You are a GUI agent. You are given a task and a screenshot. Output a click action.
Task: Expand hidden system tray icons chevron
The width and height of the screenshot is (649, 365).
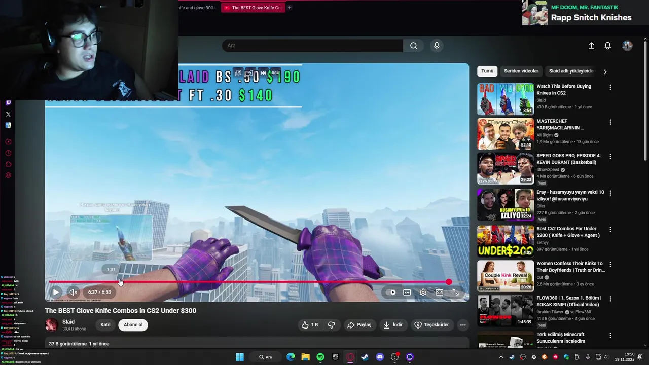[501, 357]
